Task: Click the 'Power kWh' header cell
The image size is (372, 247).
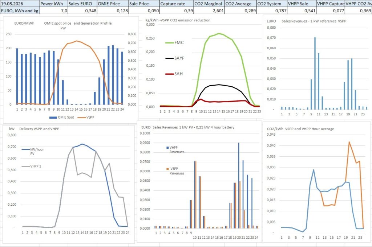Action: tap(54, 4)
